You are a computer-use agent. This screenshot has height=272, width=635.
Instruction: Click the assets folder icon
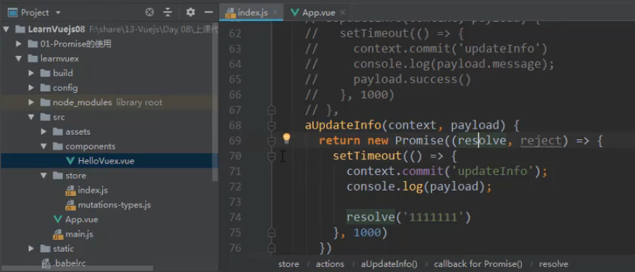(x=58, y=132)
